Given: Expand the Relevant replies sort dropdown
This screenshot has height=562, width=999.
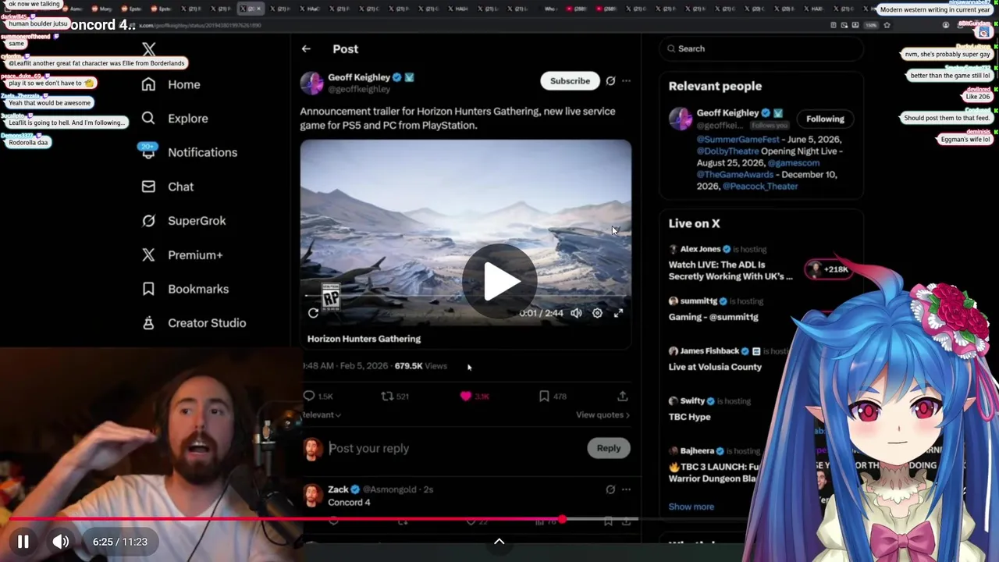Looking at the screenshot, I should (322, 414).
